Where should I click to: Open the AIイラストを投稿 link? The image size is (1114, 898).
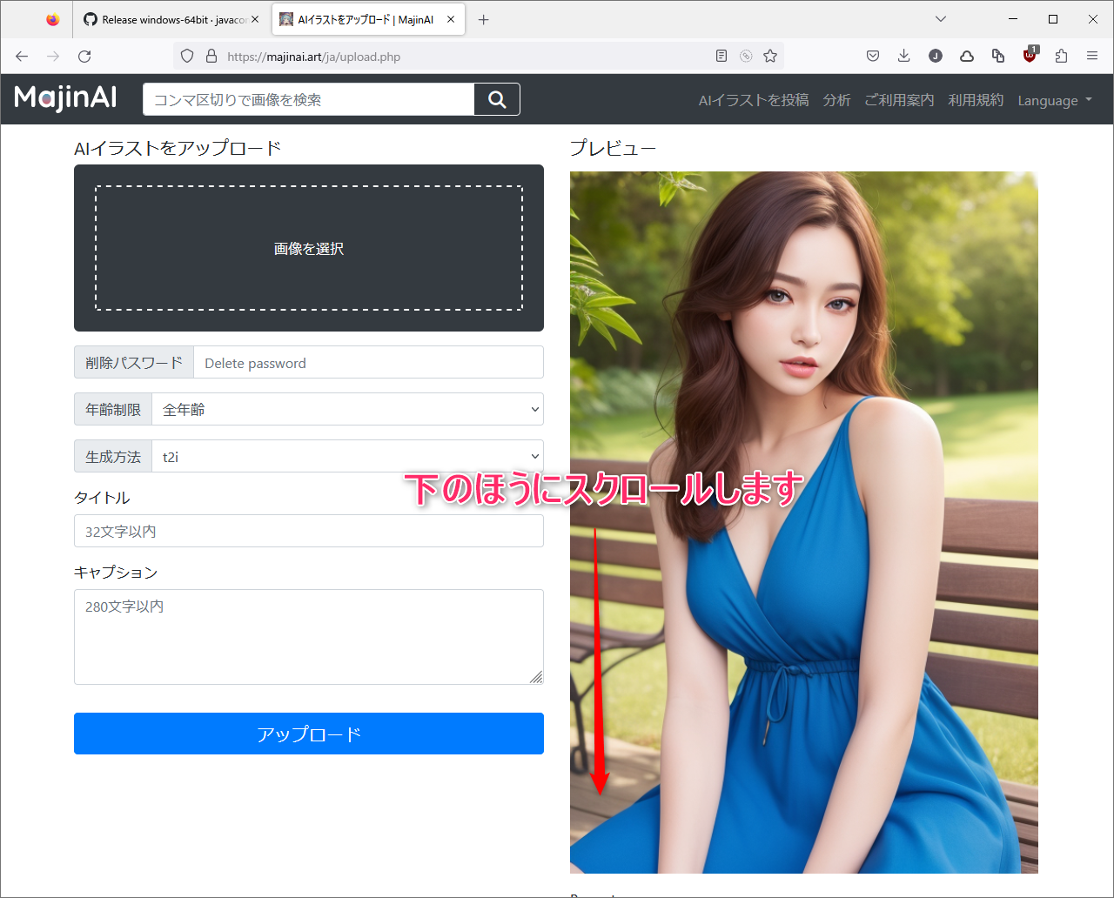click(x=752, y=100)
